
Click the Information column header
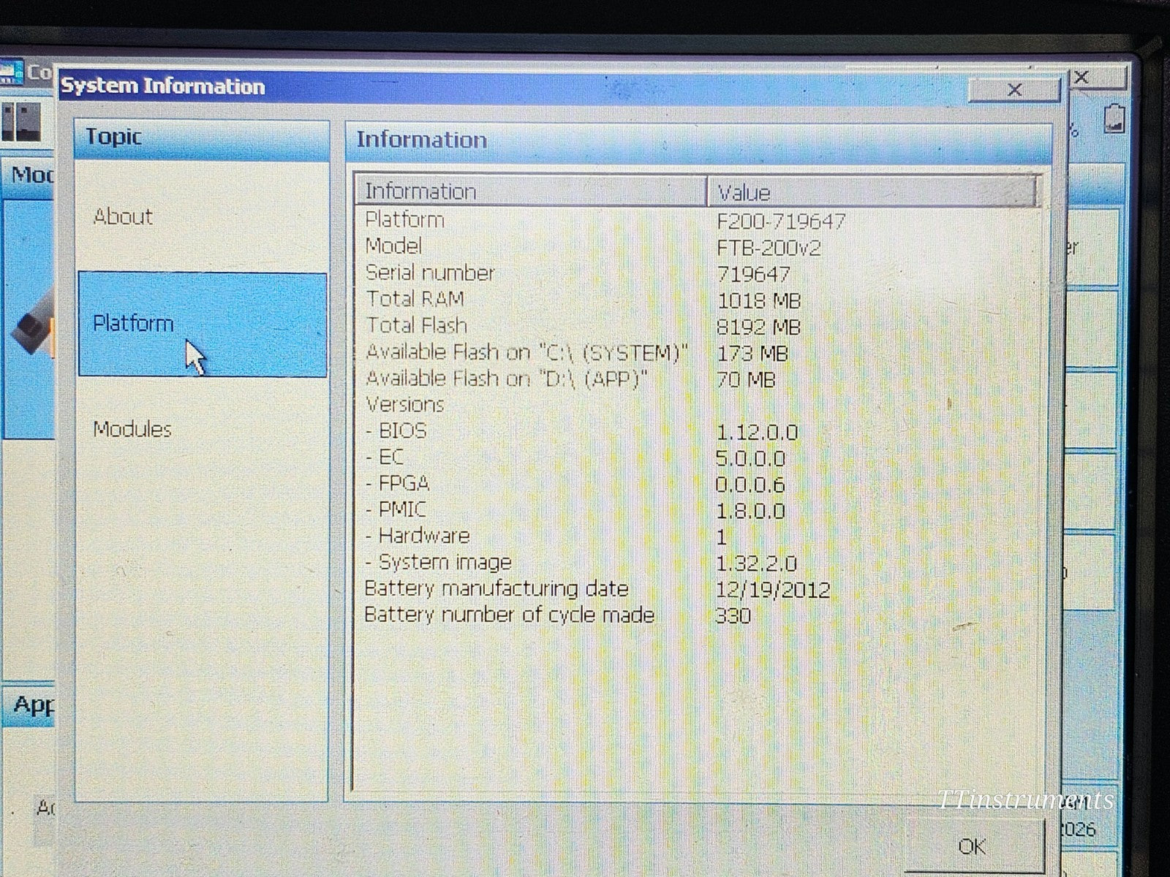532,191
